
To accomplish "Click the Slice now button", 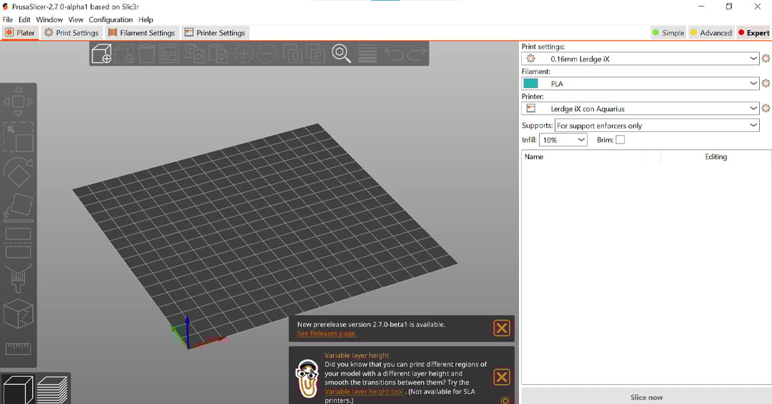I will click(x=646, y=397).
